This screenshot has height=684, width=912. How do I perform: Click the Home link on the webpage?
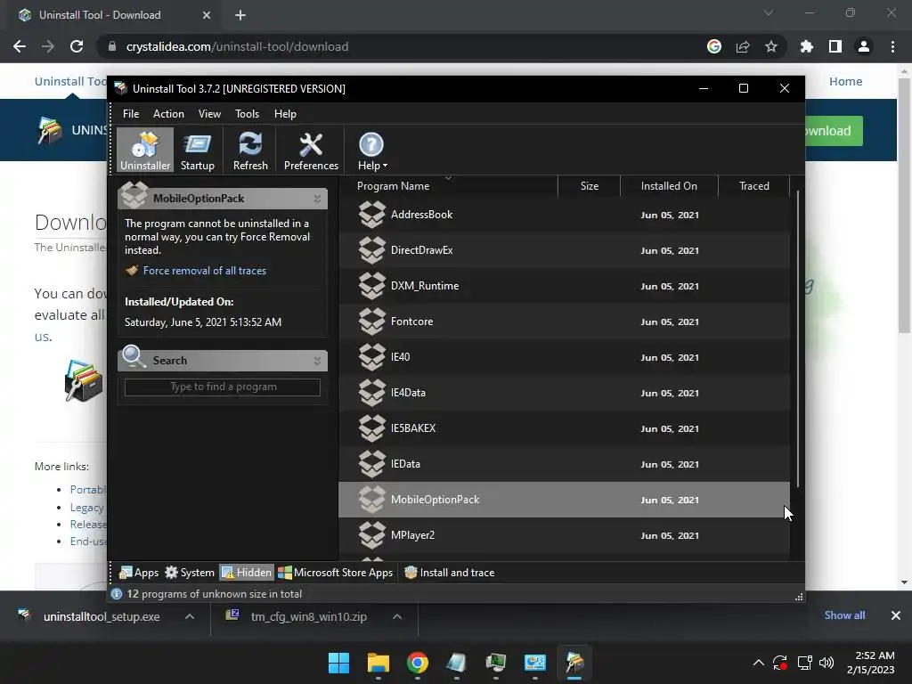click(x=846, y=81)
